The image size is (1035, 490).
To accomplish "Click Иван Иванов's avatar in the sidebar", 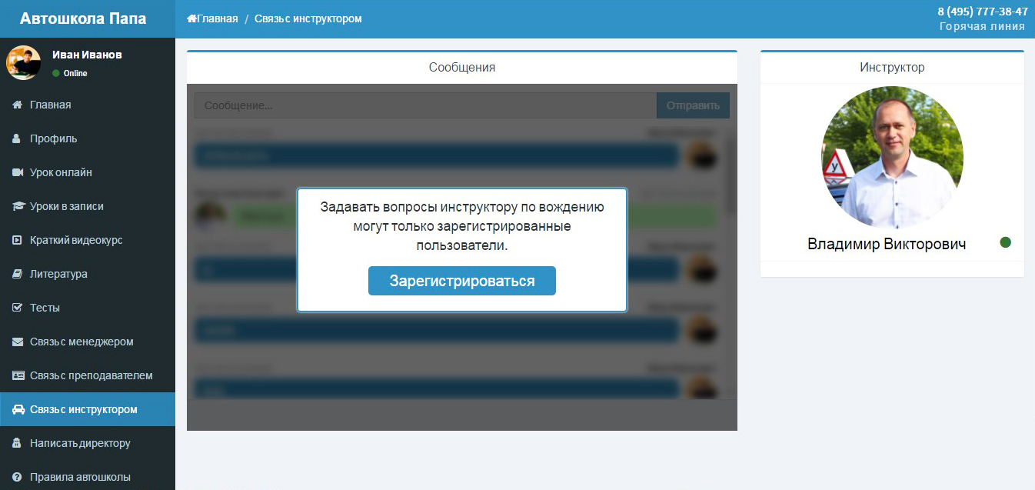I will [24, 63].
